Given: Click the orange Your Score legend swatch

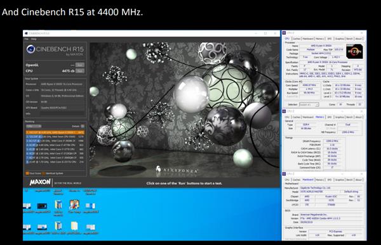Looking at the screenshot, I should (x=27, y=173).
